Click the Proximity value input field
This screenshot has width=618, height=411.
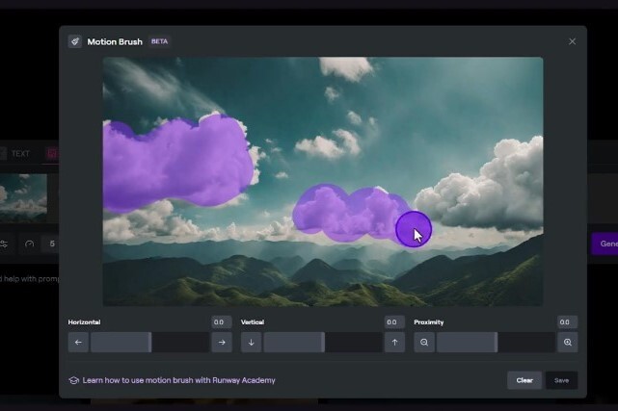[567, 322]
